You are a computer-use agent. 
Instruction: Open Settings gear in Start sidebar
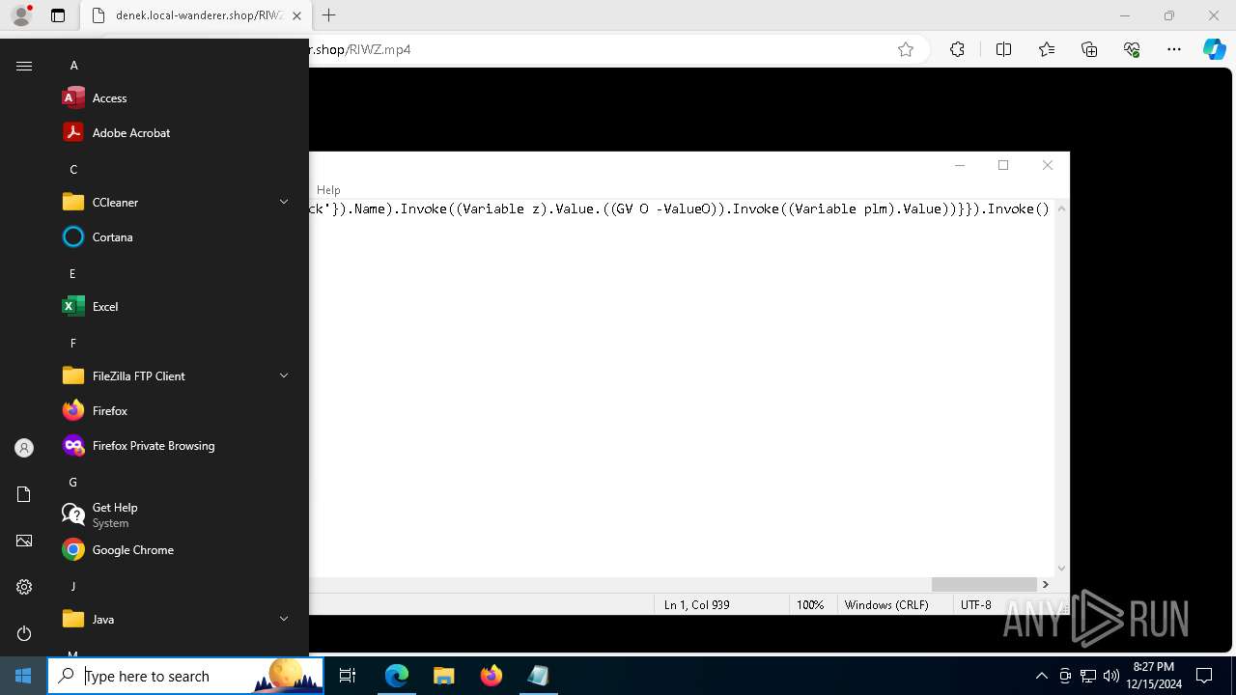coord(24,587)
